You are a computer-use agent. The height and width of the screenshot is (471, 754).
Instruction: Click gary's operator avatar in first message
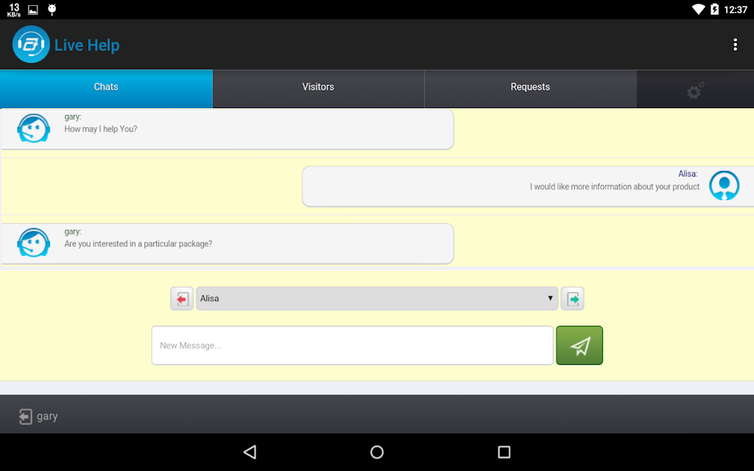pyautogui.click(x=34, y=128)
